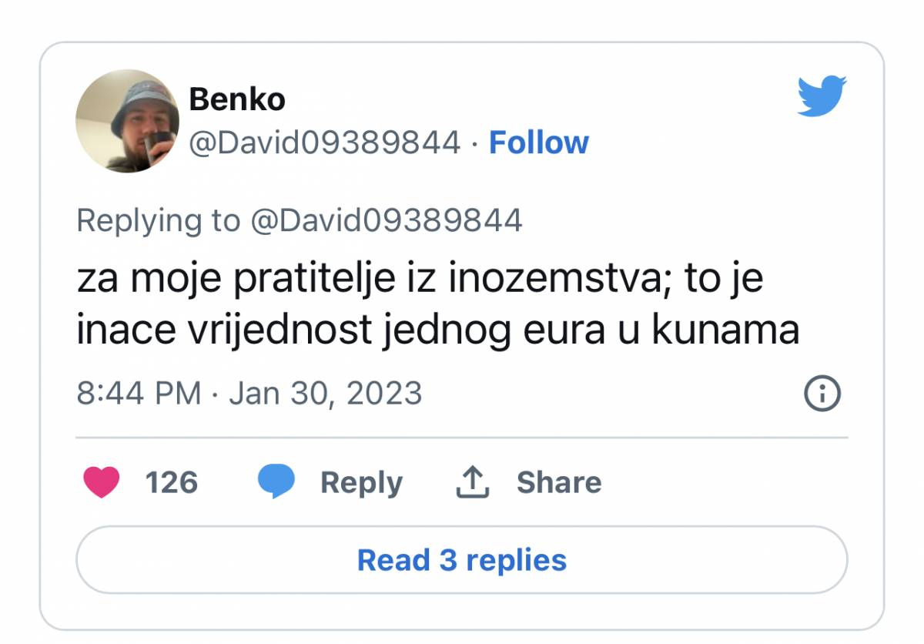Click the blue reply speech bubble icon
Screen dimensions: 924x644
click(276, 483)
